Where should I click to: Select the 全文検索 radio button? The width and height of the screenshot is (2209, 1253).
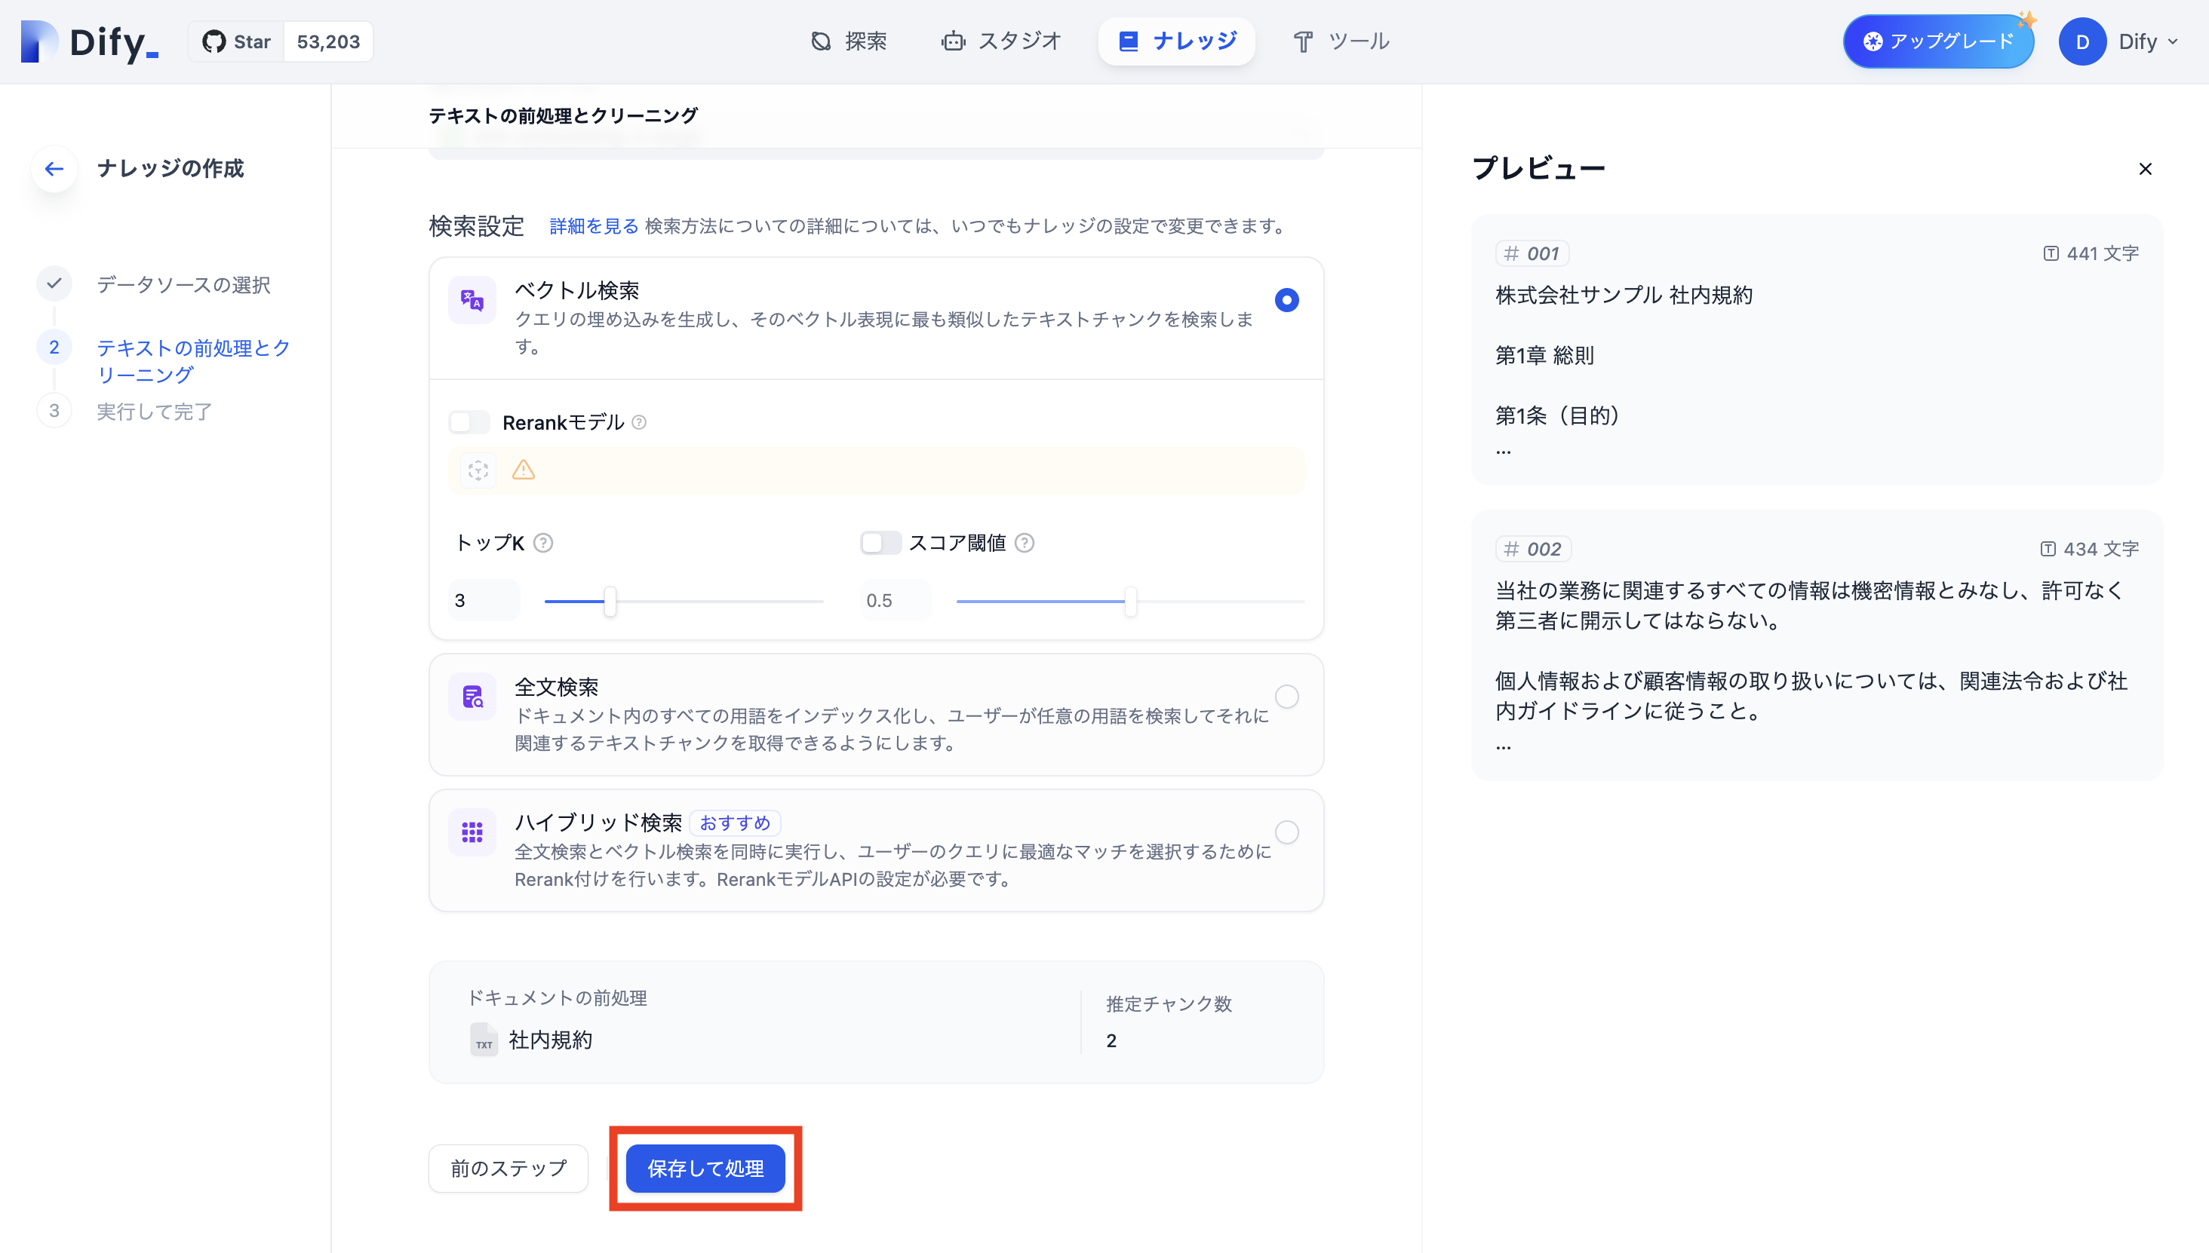pos(1286,696)
